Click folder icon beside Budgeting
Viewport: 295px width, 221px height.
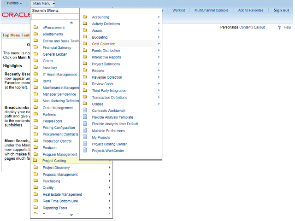(x=85, y=37)
